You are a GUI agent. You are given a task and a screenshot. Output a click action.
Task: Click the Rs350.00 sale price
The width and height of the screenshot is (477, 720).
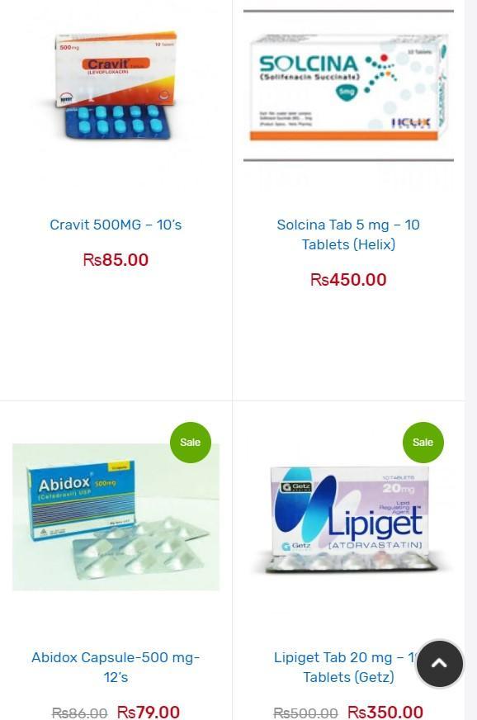pos(385,713)
